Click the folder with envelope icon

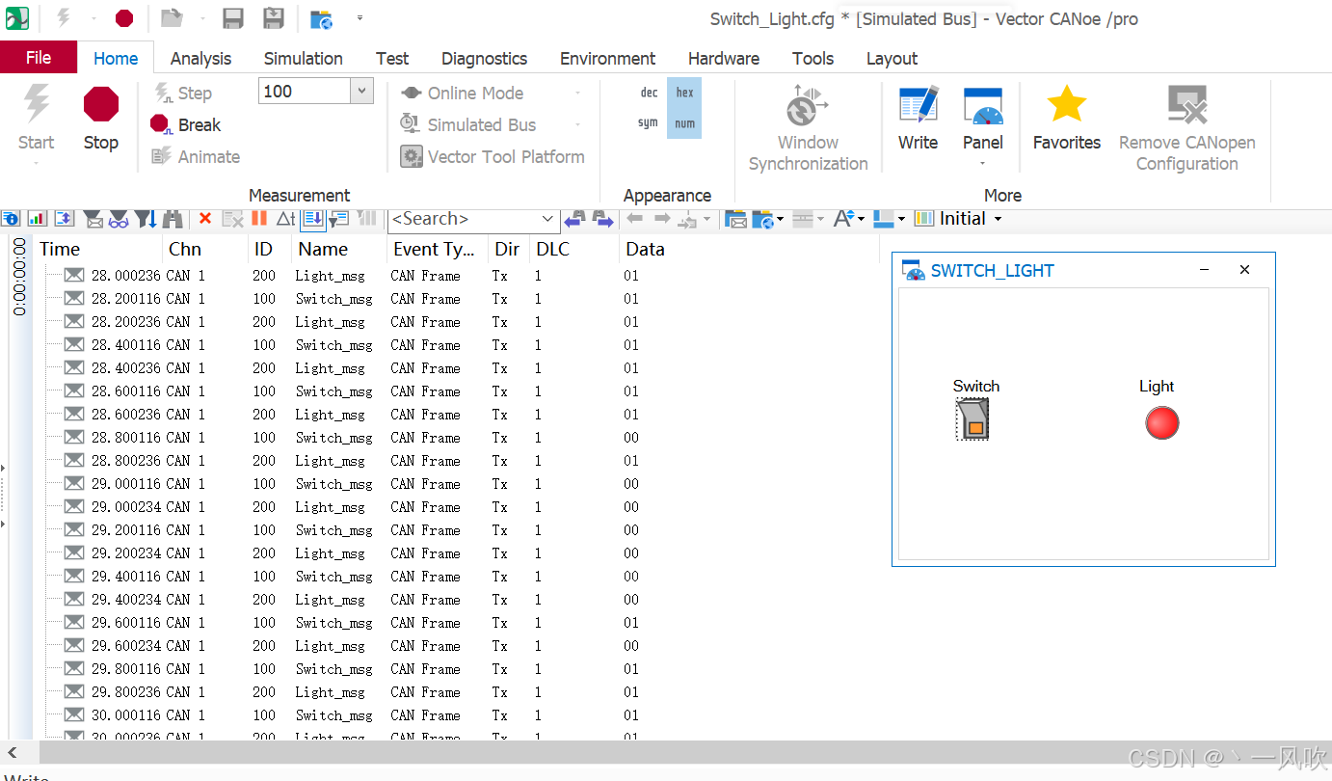pyautogui.click(x=735, y=219)
